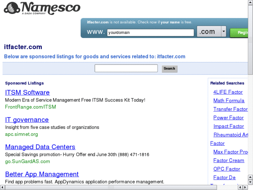Open the IT governance listing

point(27,120)
